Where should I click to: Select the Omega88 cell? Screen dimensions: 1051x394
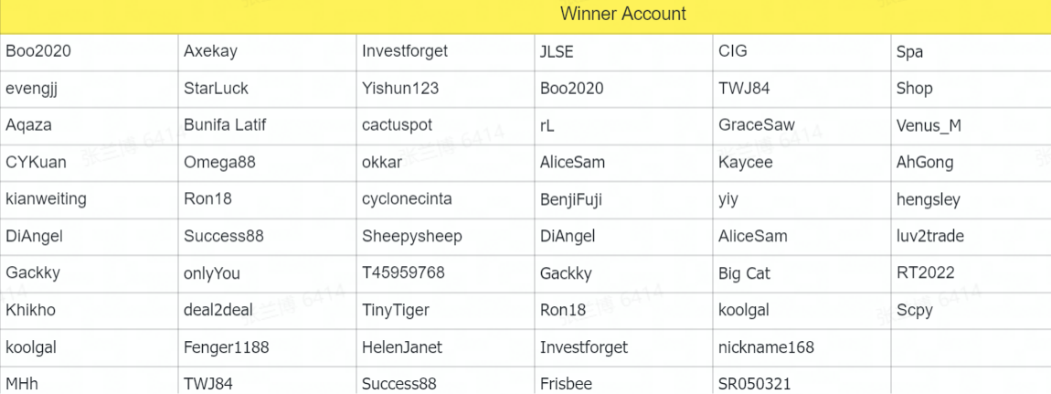point(268,162)
